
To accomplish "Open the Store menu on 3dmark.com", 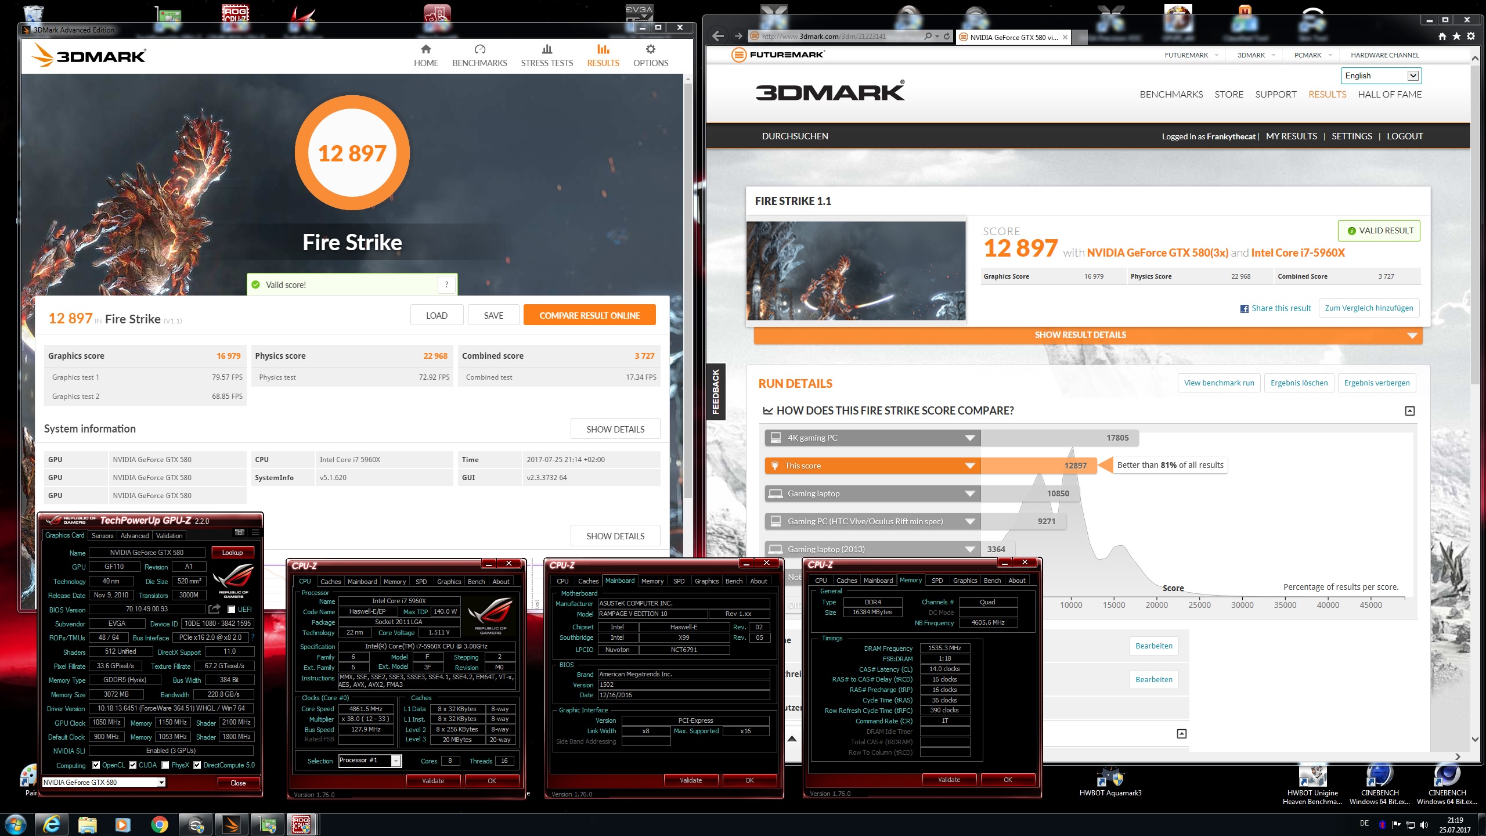I will click(1229, 94).
